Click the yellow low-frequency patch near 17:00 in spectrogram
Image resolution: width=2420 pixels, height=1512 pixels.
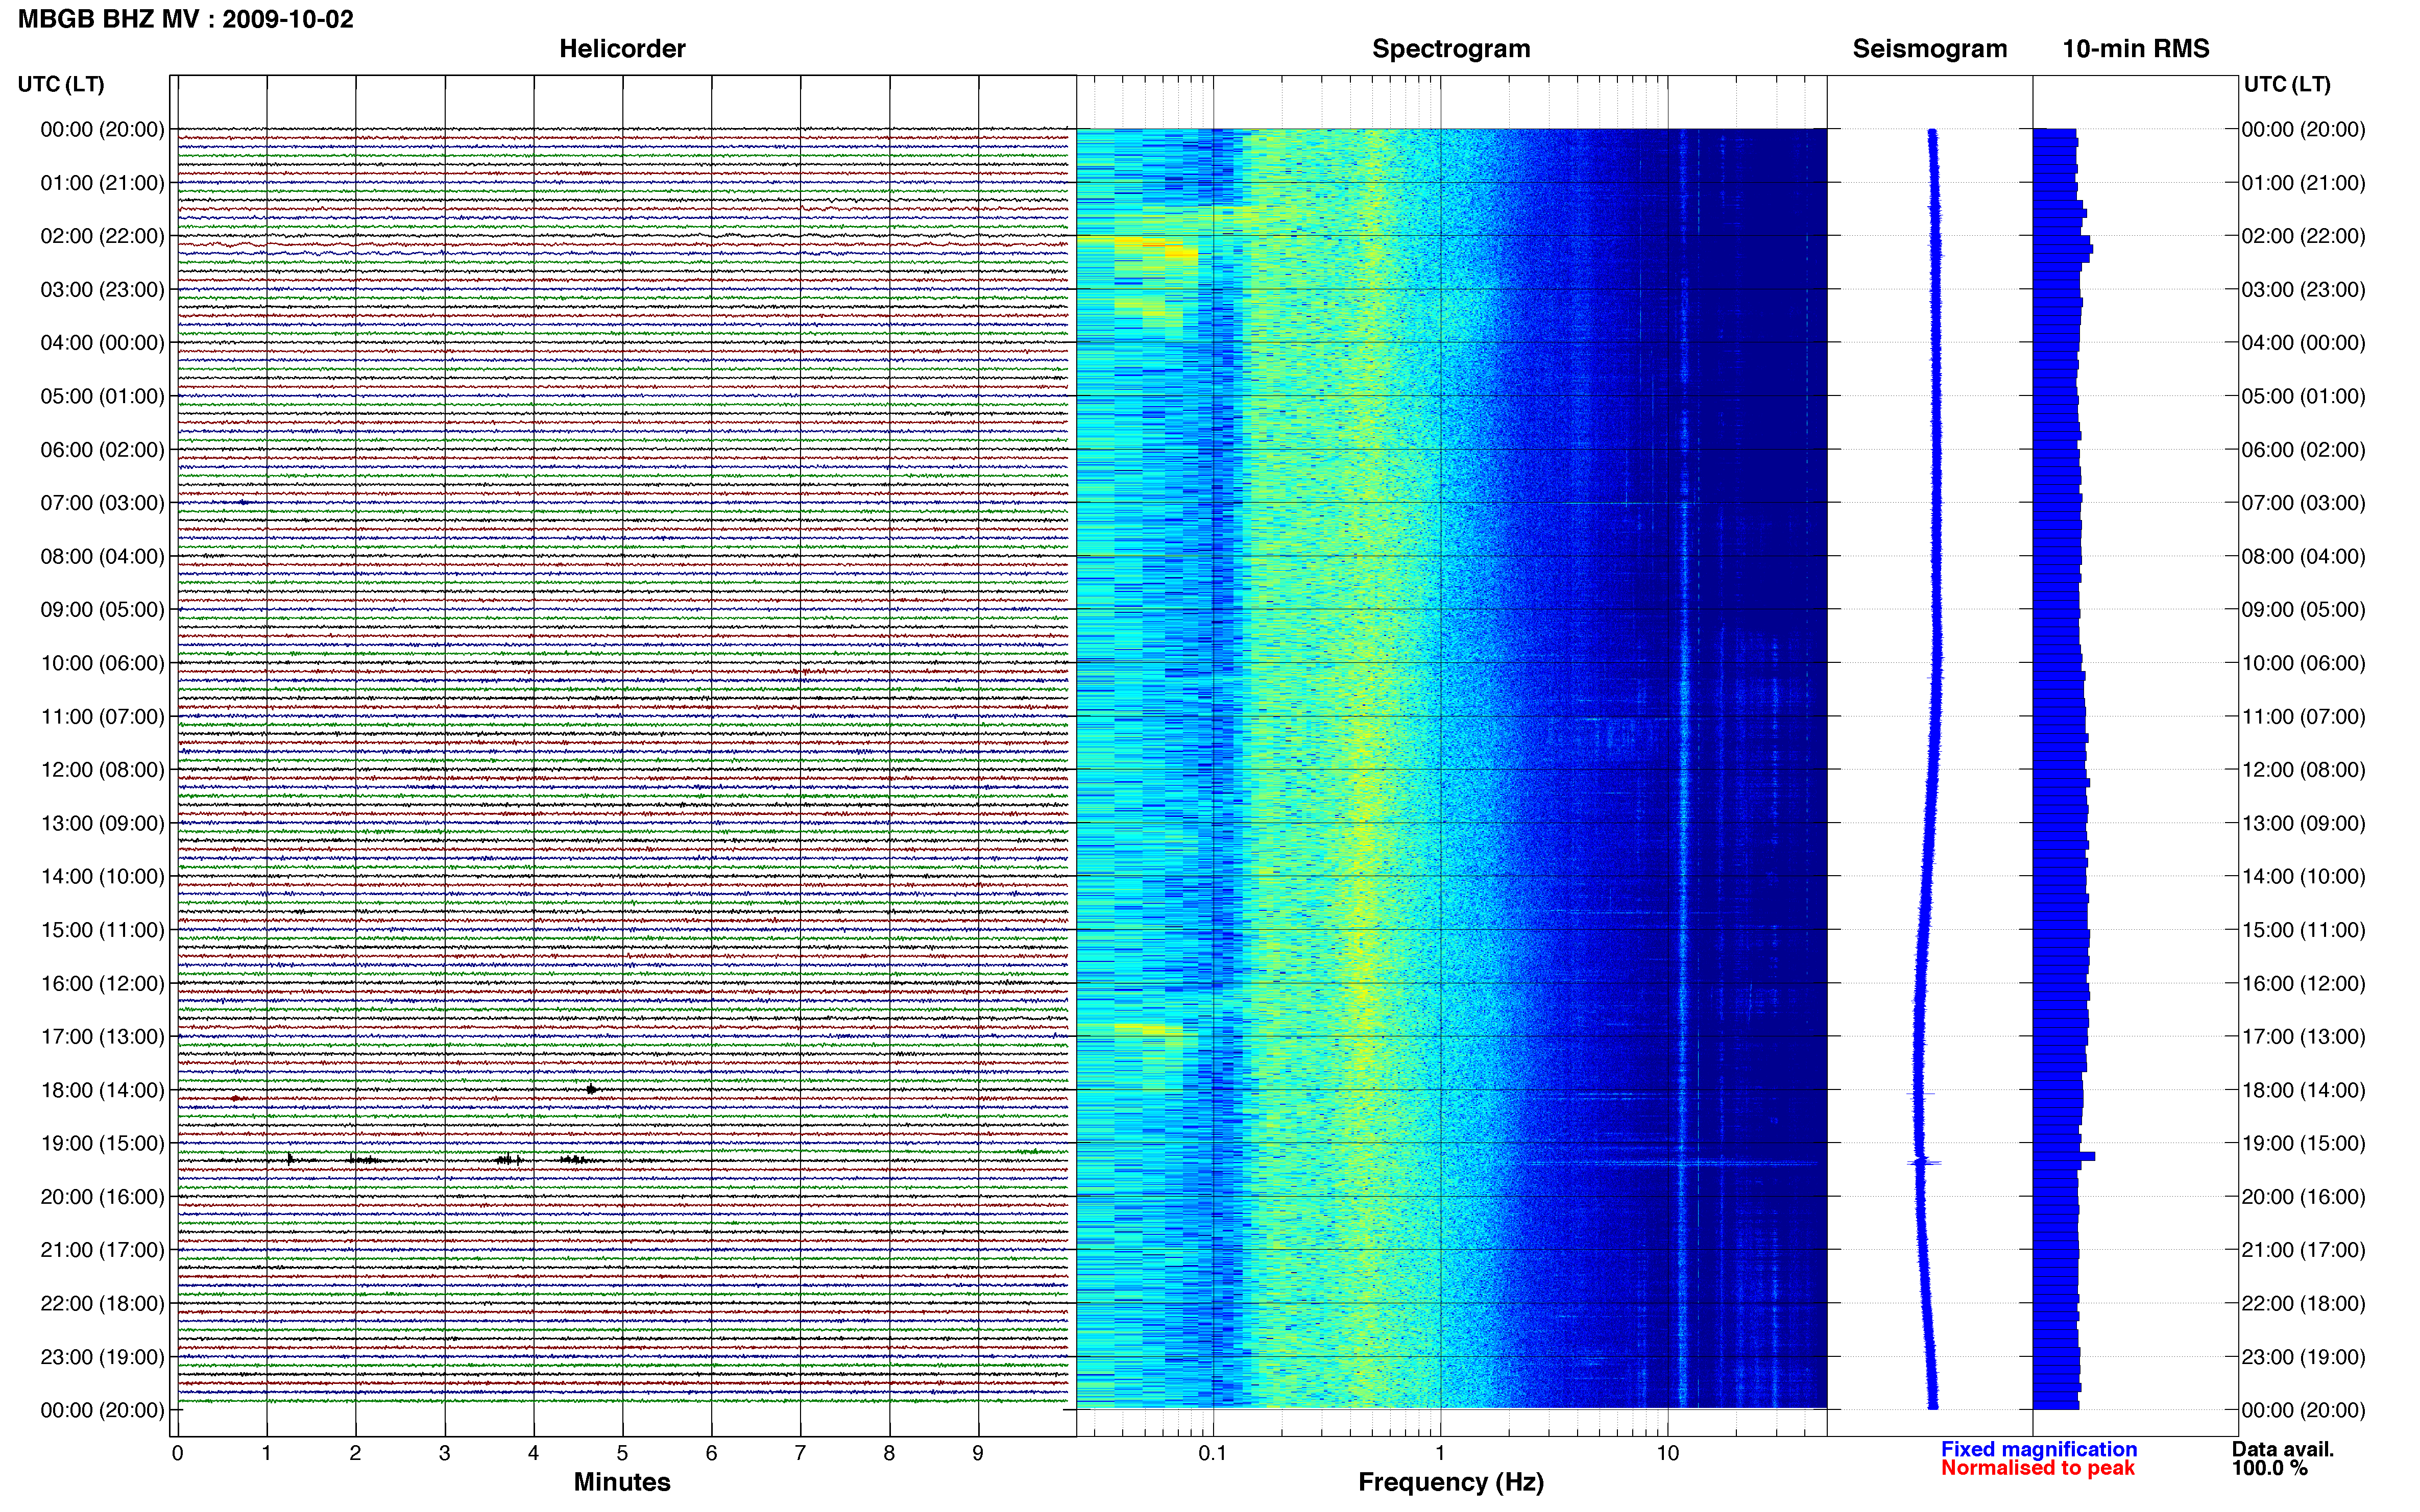(x=1148, y=1028)
